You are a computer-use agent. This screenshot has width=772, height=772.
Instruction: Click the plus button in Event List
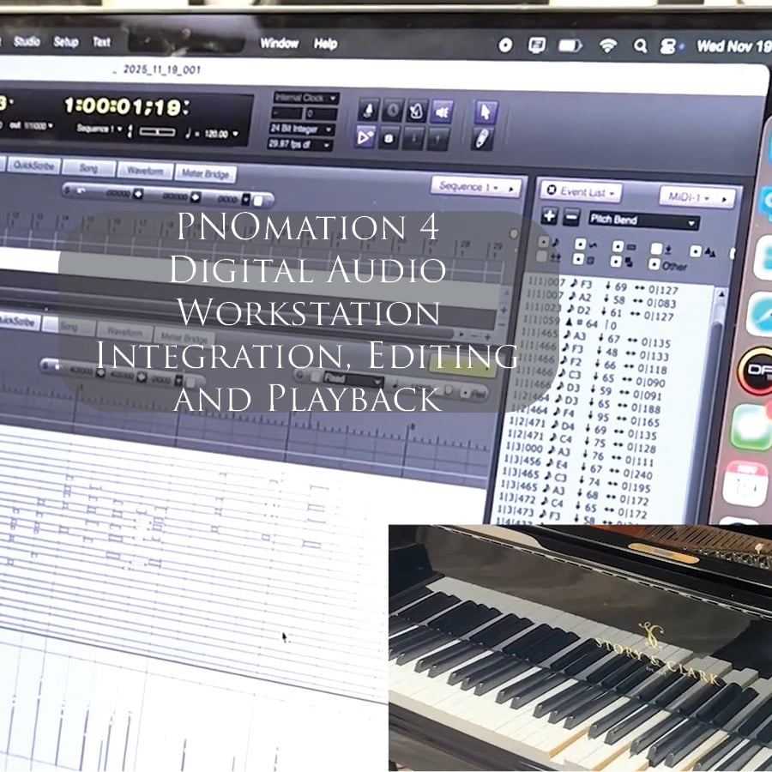pyautogui.click(x=550, y=215)
